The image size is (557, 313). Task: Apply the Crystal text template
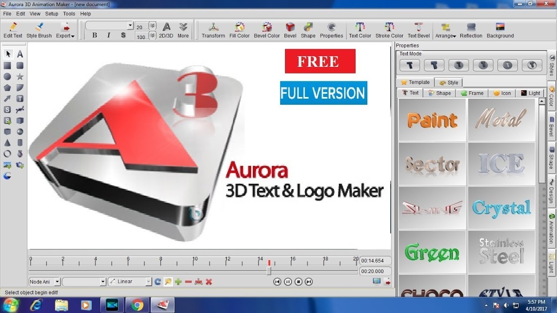[501, 208]
